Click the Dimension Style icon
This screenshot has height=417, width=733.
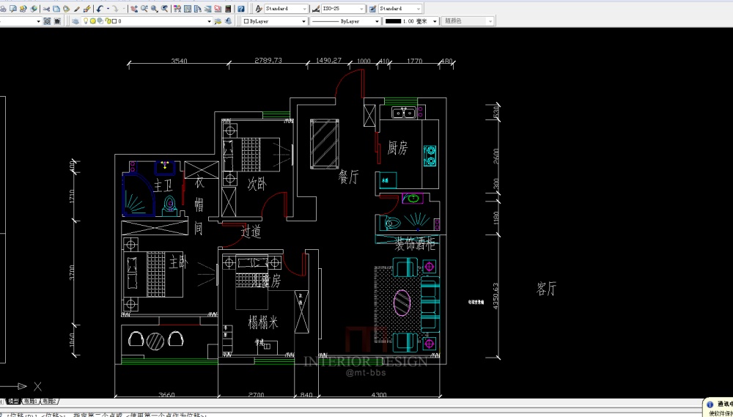(x=315, y=9)
